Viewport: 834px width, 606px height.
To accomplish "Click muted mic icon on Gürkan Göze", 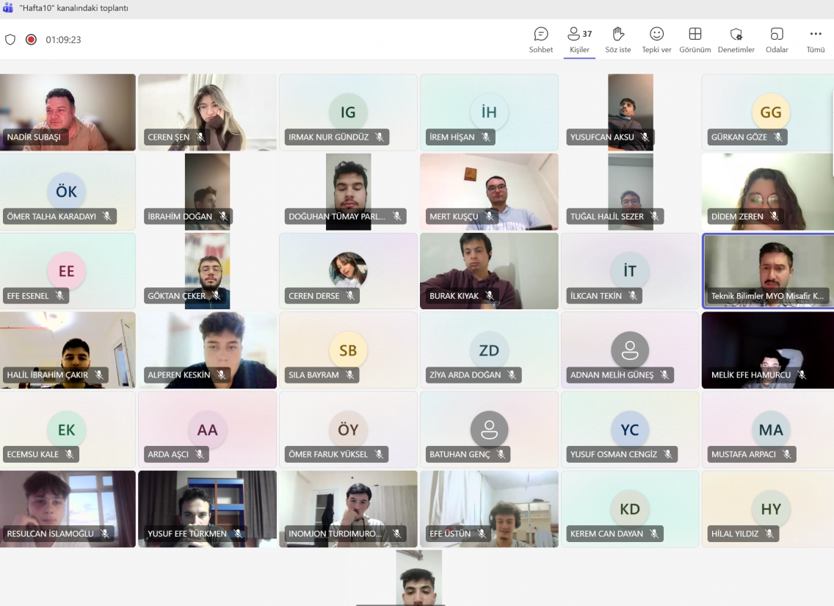I will point(777,137).
